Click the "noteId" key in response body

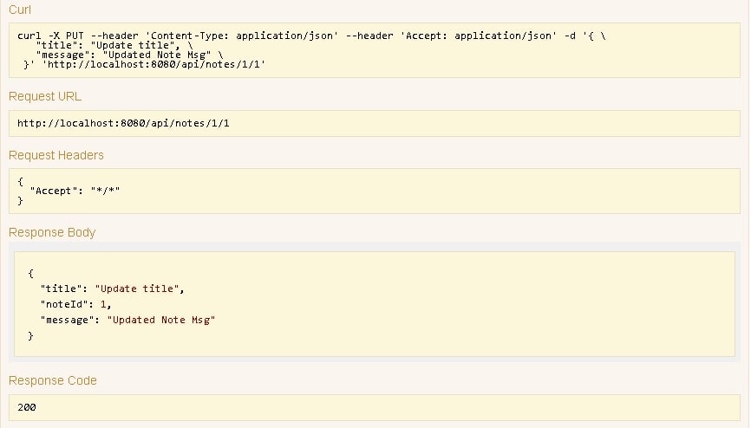64,304
